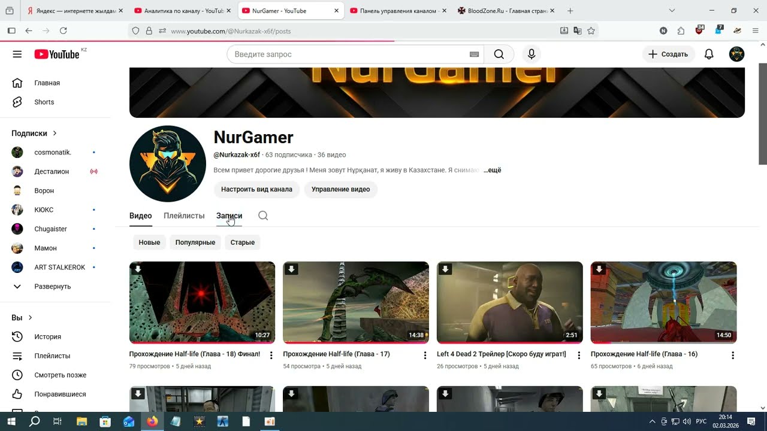Click the download icon on Left 4 Dead 2 thumbnail
The width and height of the screenshot is (767, 431).
[445, 269]
